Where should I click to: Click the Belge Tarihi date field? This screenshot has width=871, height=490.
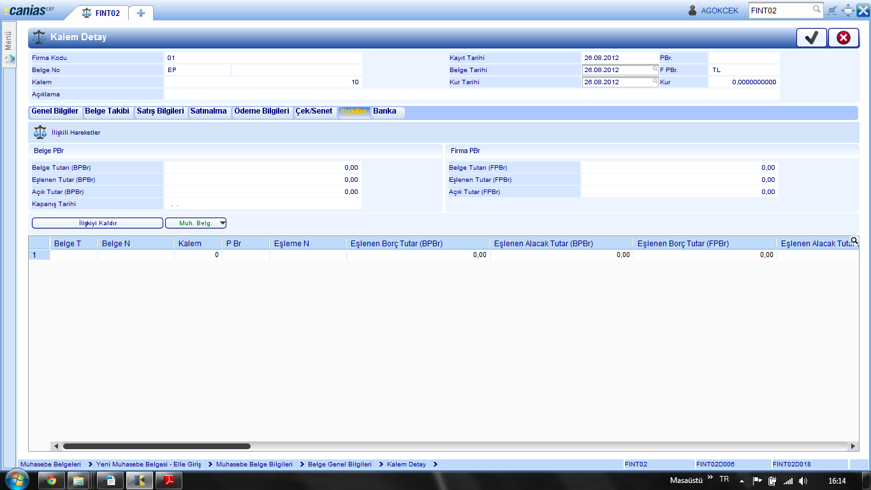pyautogui.click(x=620, y=70)
